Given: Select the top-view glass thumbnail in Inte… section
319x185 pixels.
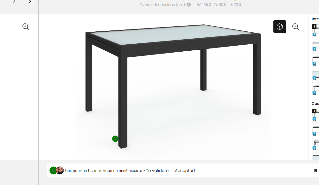Looking at the screenshot, I should coord(316,74).
